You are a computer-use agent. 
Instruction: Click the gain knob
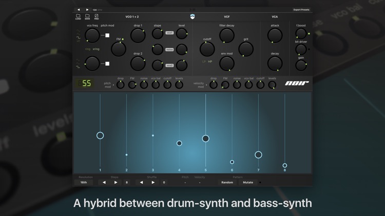coord(301,66)
